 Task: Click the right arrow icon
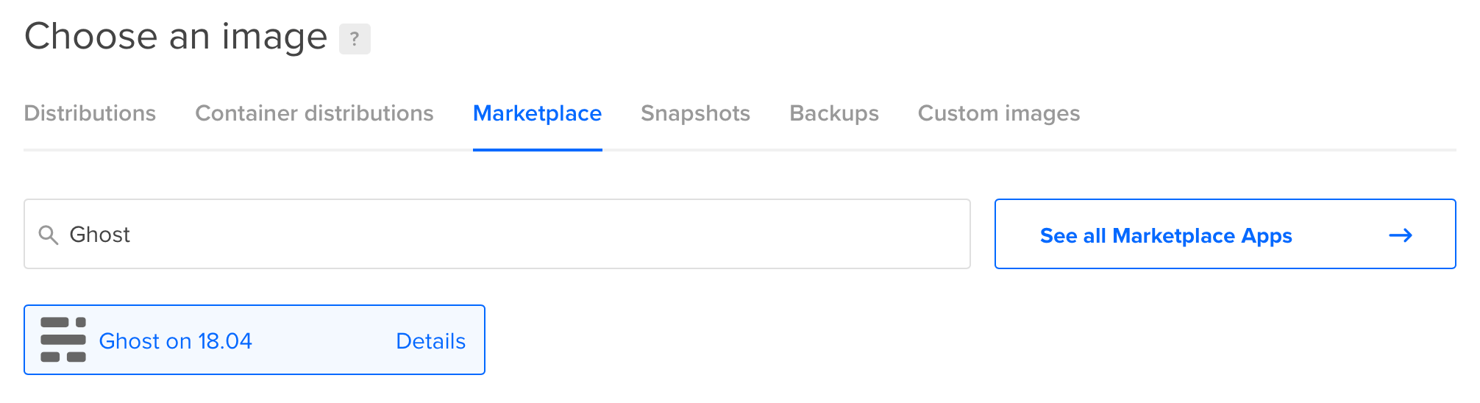pyautogui.click(x=1401, y=235)
